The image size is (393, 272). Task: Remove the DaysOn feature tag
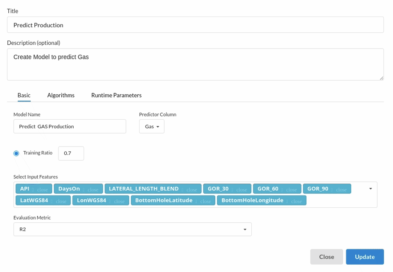point(93,190)
